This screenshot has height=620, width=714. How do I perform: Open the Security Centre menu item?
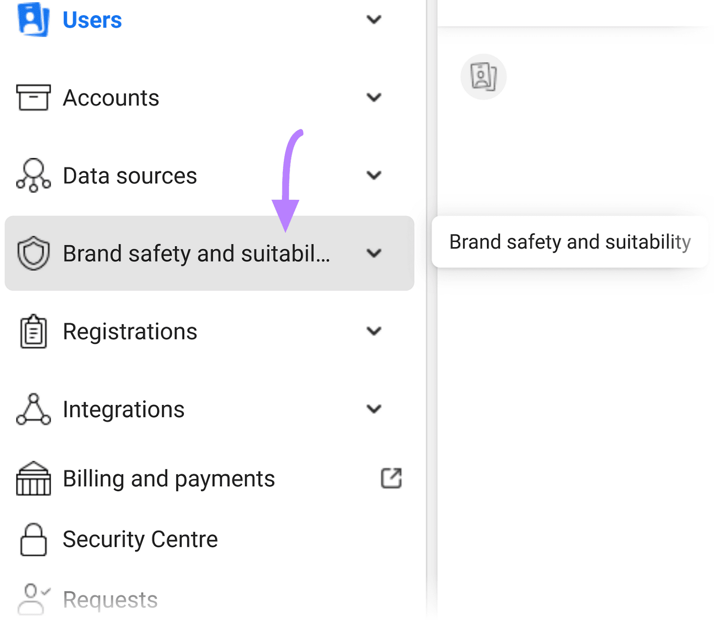[x=139, y=539]
